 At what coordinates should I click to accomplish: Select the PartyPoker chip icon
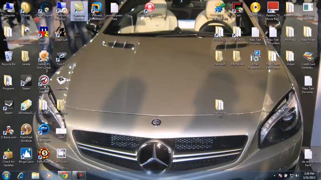tap(44, 155)
